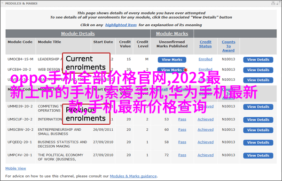Click module code UMSCBW-20-2
The height and width of the screenshot is (181, 282).
coord(20,129)
